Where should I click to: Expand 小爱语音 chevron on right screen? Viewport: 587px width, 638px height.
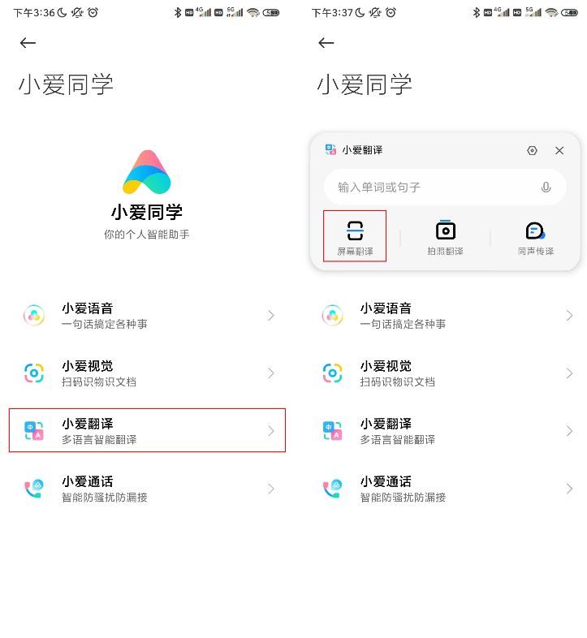coord(569,315)
